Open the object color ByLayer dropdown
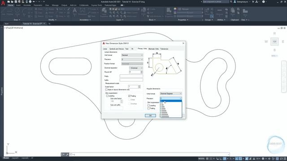The image size is (287, 161). [x=190, y=9]
